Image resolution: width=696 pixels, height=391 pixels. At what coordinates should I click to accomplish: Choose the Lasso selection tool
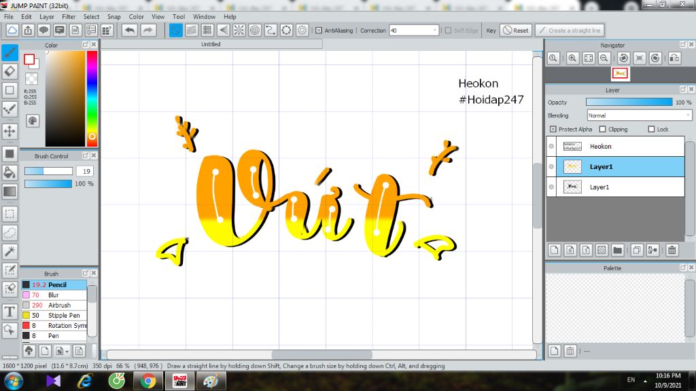tap(10, 232)
